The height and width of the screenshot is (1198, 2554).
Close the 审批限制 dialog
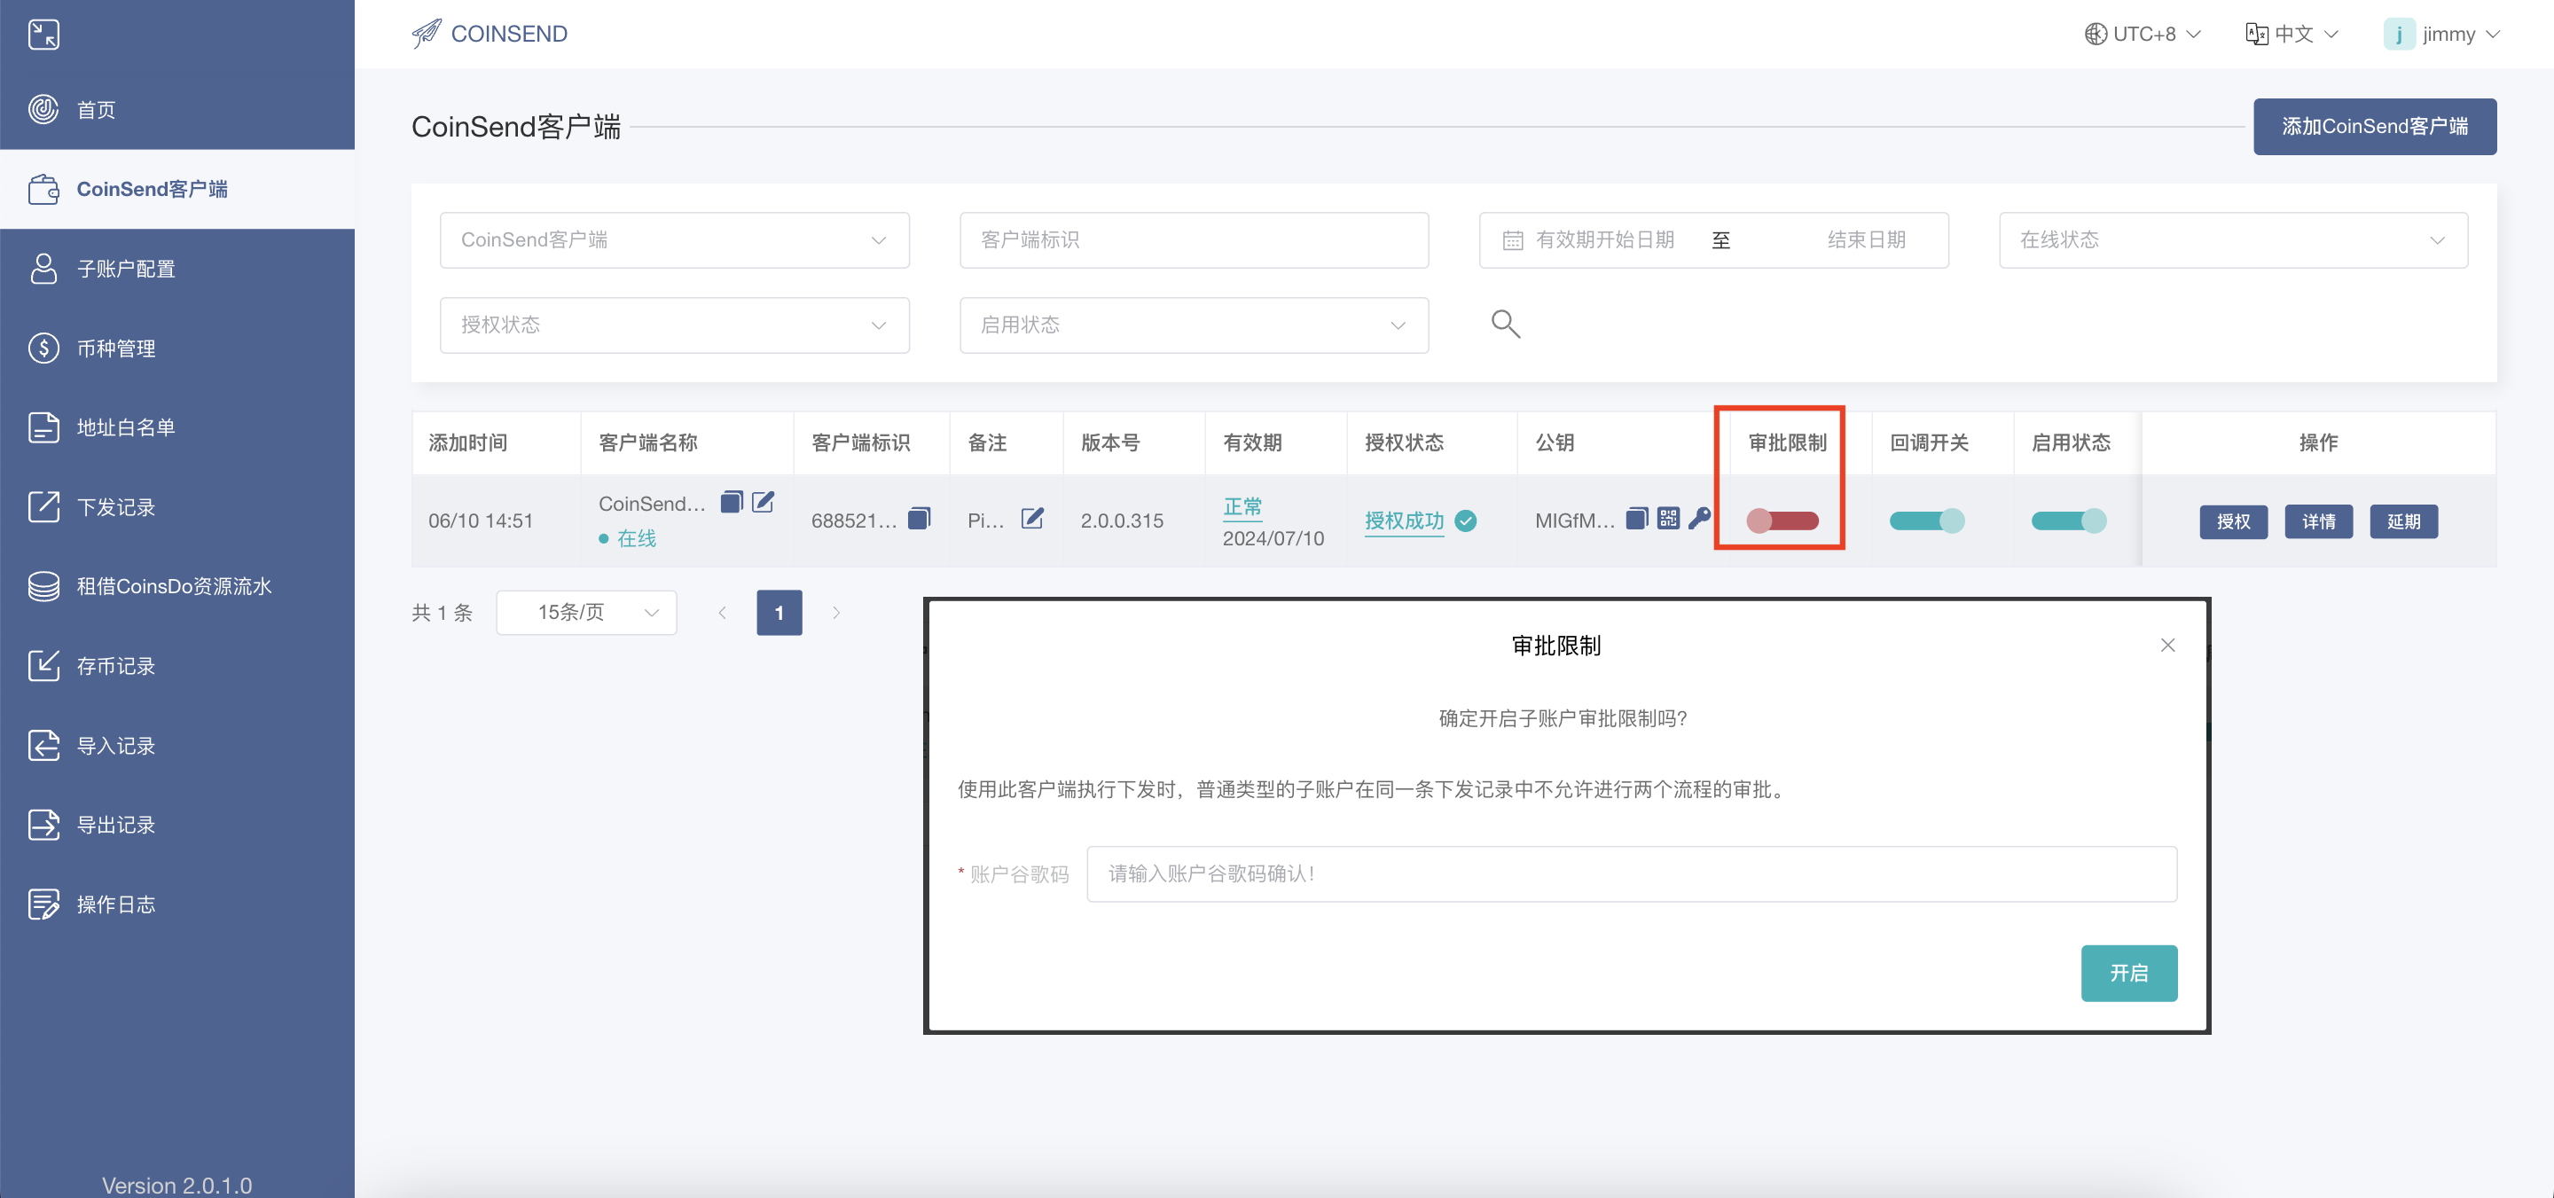point(2167,646)
